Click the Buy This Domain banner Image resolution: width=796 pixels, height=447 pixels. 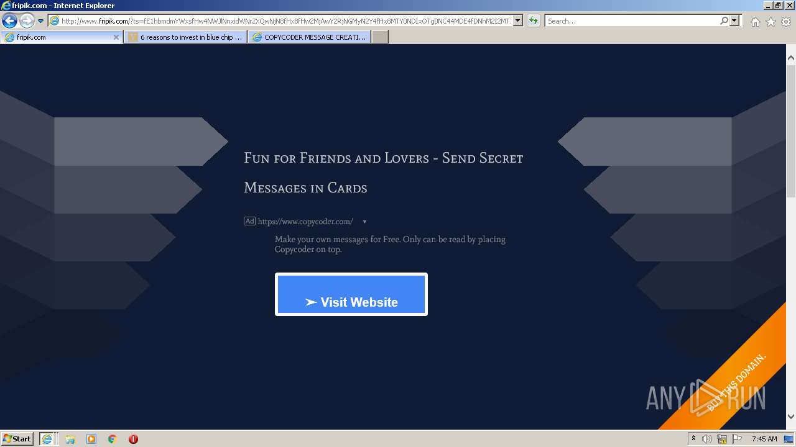pos(738,382)
